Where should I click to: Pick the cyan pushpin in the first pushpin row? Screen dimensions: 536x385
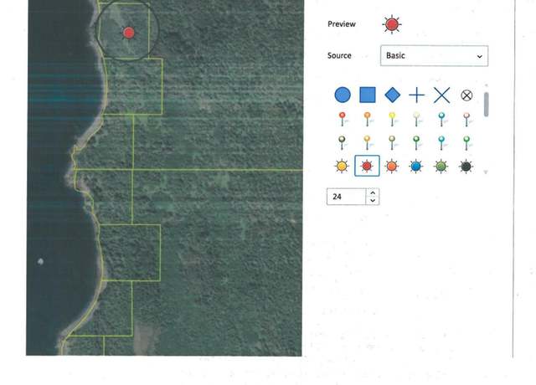click(442, 119)
